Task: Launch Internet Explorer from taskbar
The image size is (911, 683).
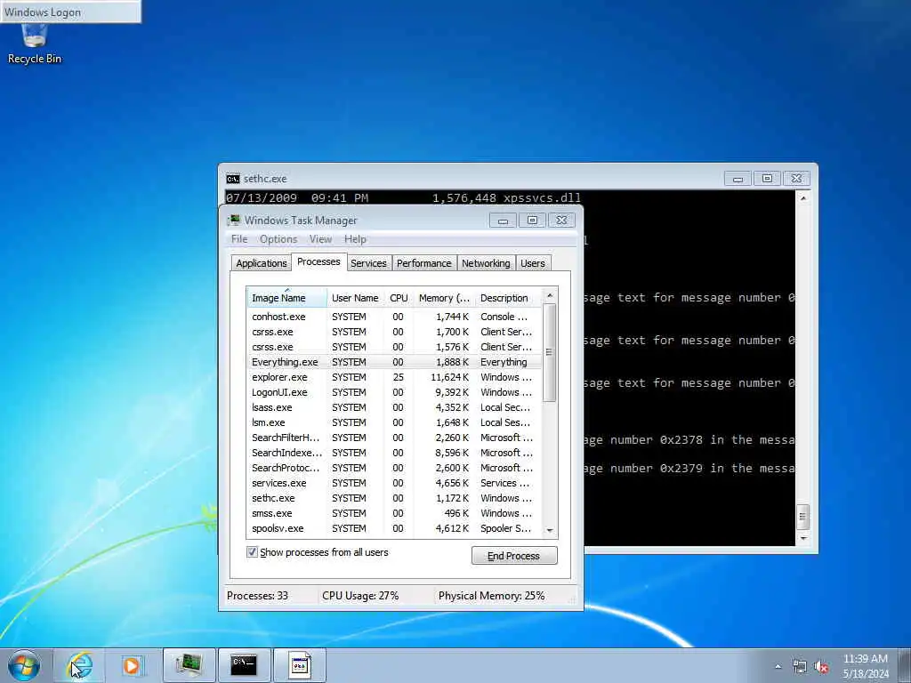Action: point(79,665)
